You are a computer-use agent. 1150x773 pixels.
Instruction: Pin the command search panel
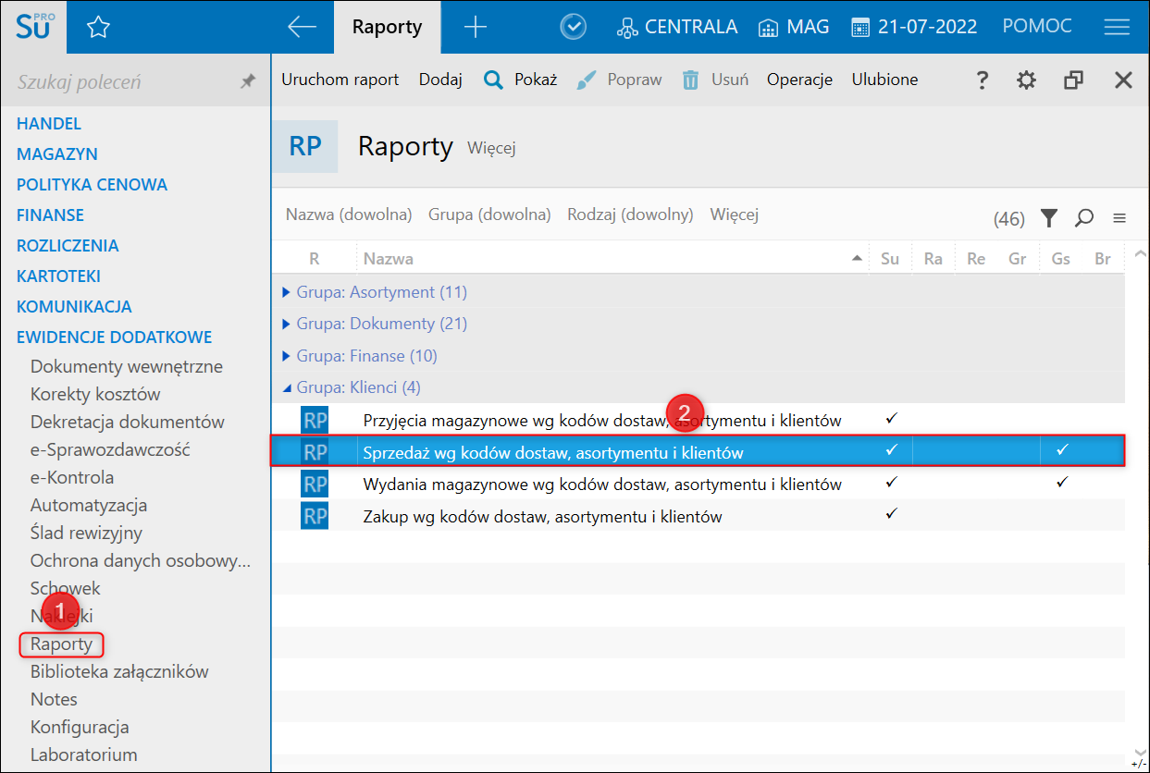pyautogui.click(x=247, y=82)
